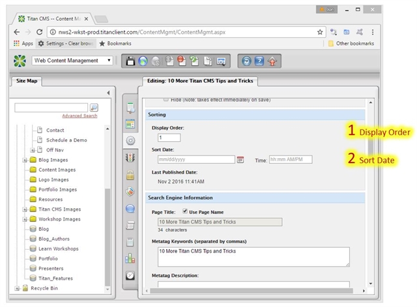Click the site map search magnifier button

94,107
